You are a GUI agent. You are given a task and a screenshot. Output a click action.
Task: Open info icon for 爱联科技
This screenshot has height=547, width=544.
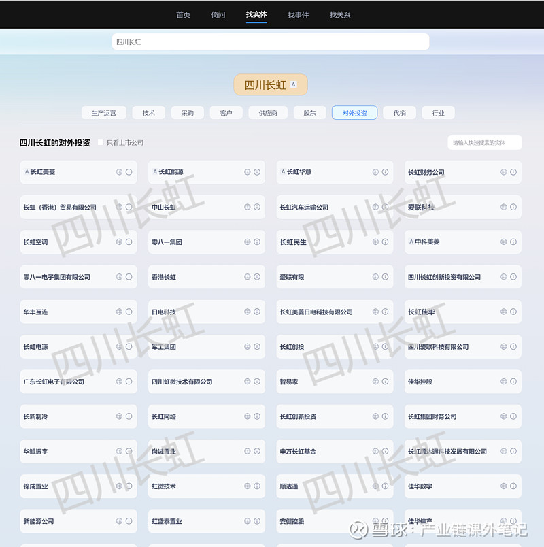(513, 207)
